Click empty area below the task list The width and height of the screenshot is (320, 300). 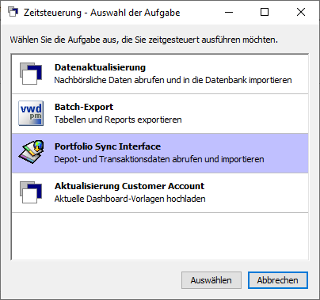(160, 236)
